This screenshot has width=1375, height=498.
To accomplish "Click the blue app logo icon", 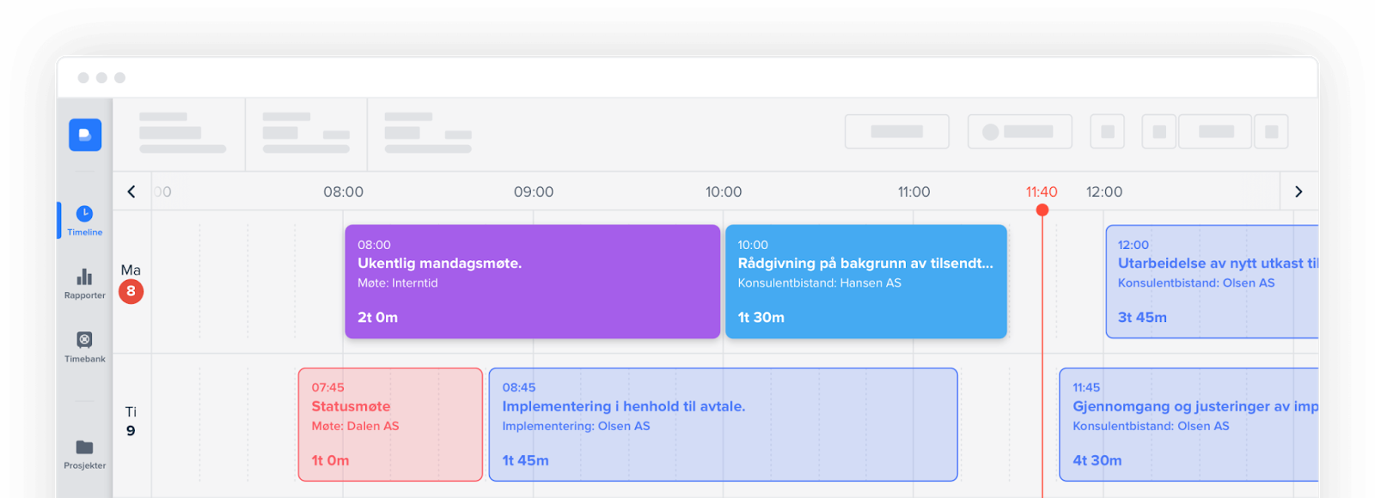I will (x=85, y=135).
